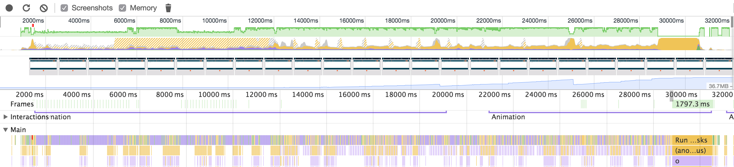Collapse the Main thread track
The width and height of the screenshot is (734, 167).
coord(6,130)
